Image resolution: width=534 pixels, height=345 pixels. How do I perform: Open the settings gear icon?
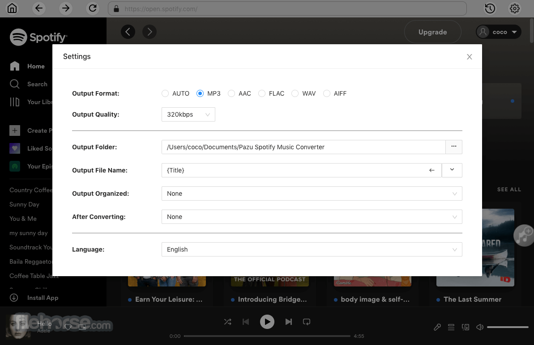[x=515, y=8]
